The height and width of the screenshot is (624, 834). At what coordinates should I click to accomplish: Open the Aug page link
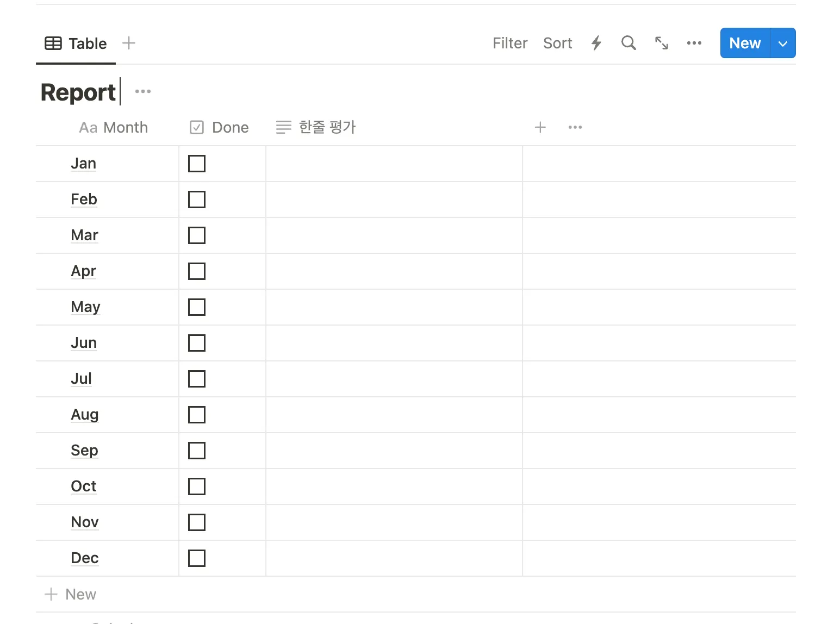[x=85, y=414]
